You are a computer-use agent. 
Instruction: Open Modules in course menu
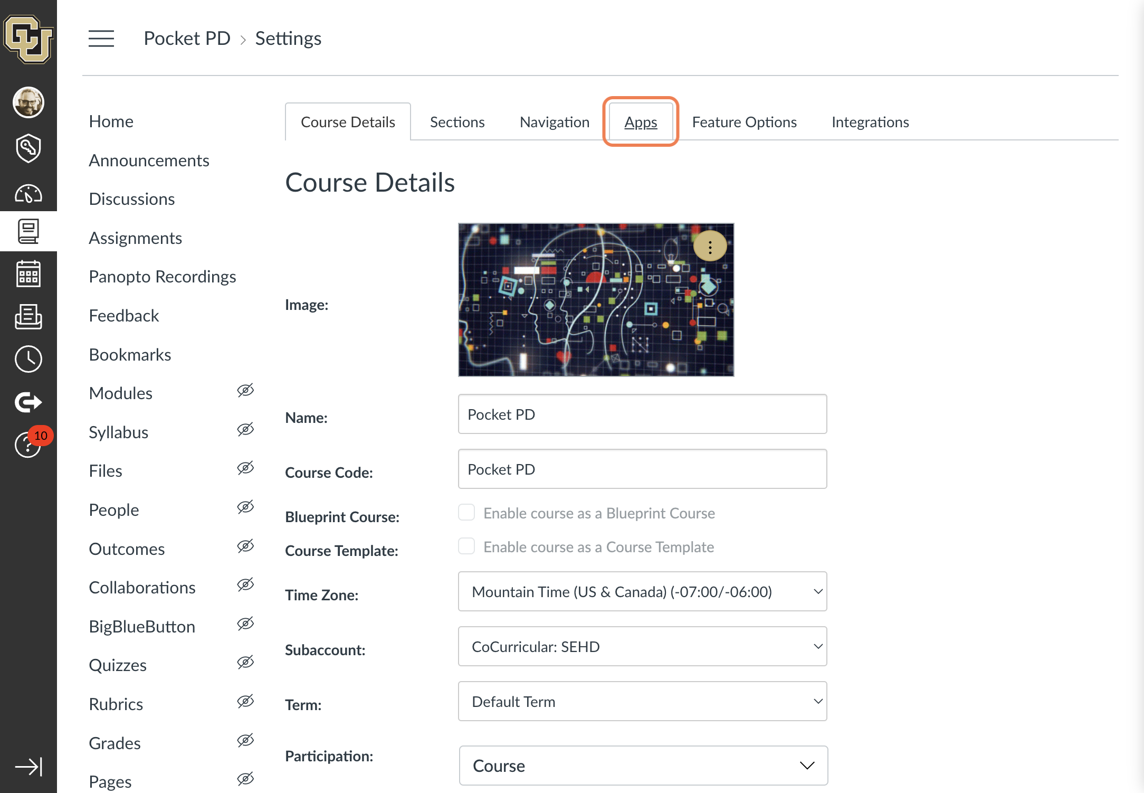tap(120, 393)
